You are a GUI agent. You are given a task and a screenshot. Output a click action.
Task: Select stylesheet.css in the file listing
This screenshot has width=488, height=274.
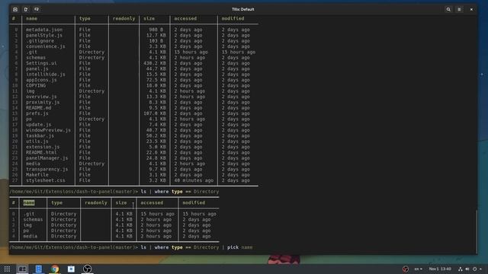point(46,181)
